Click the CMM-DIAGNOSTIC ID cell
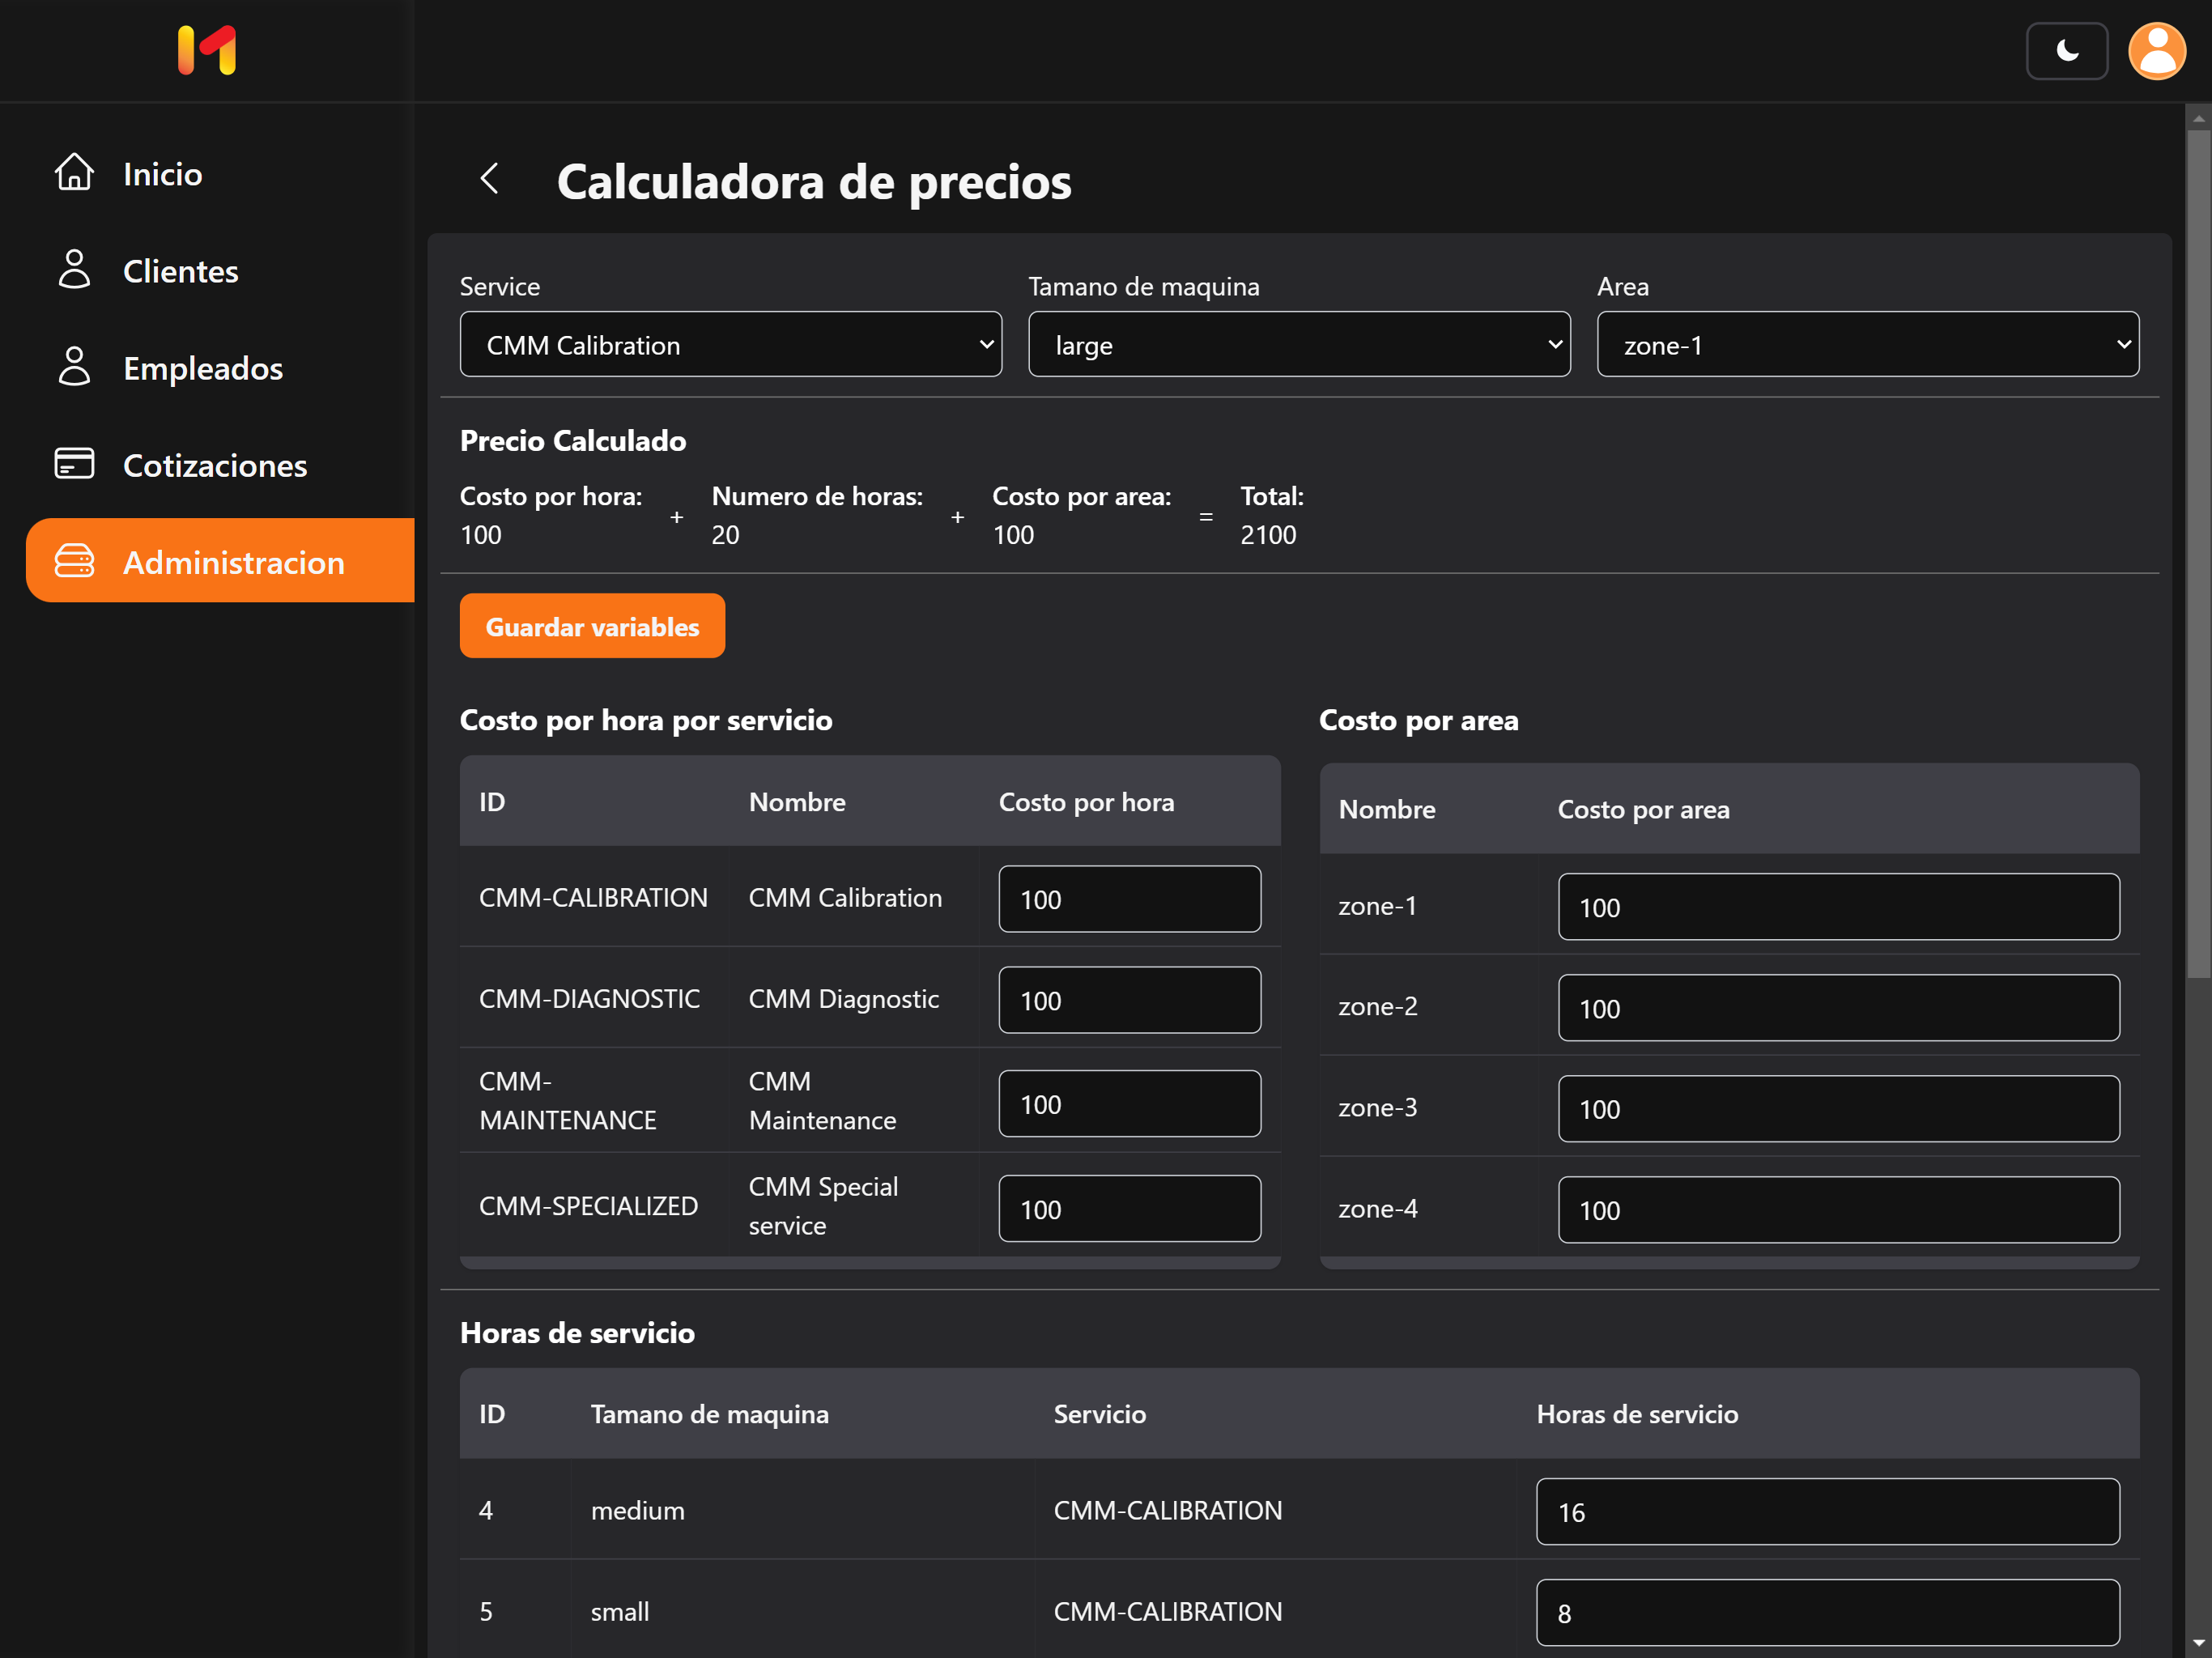The height and width of the screenshot is (1658, 2212). (593, 999)
